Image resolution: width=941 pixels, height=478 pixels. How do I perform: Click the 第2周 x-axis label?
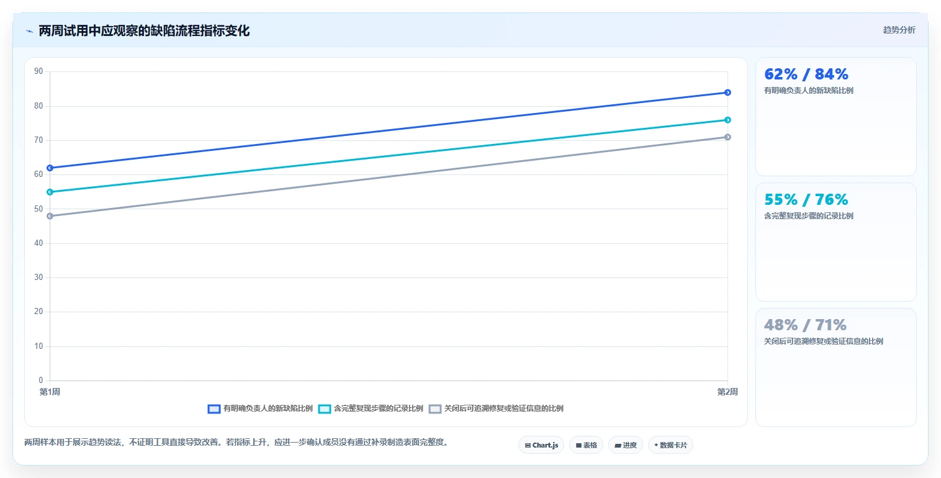[x=727, y=392]
